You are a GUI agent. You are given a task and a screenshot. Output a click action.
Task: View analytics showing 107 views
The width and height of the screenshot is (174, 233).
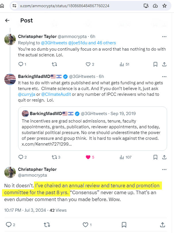tap(125, 157)
